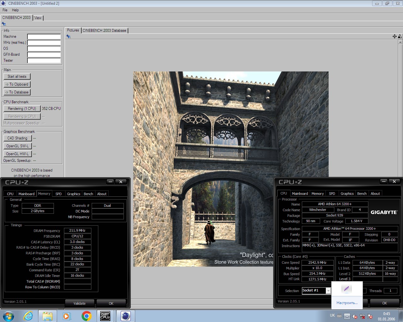Open Windows Explorer folder icon in taskbar
Viewport: 403px width, 322px height.
tap(47, 316)
